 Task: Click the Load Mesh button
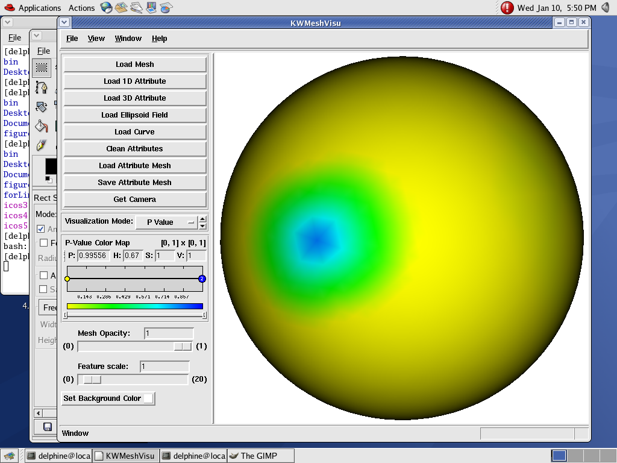(x=135, y=65)
